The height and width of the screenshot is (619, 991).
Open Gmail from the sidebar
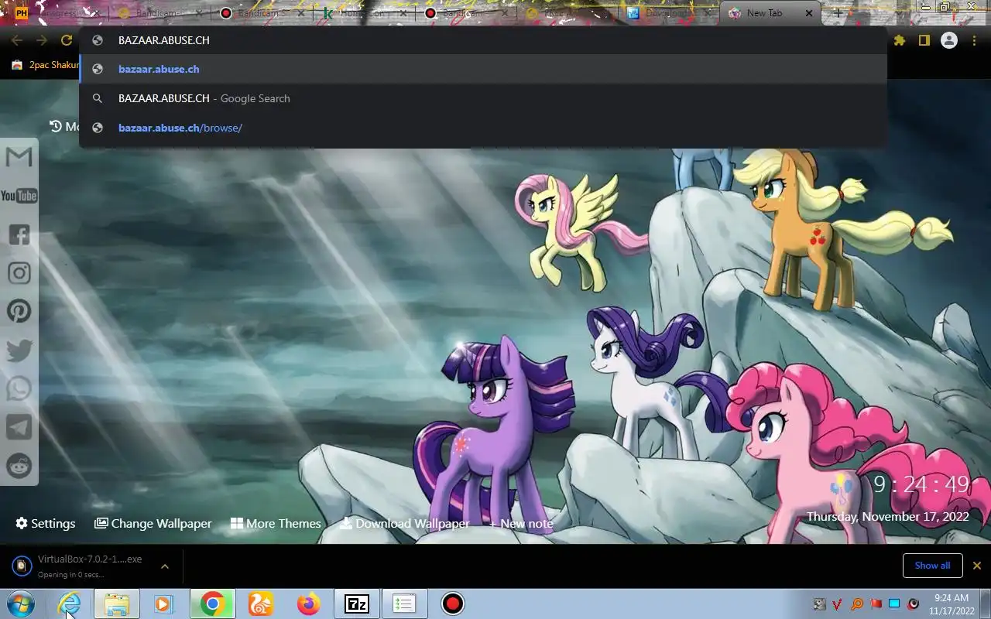pos(19,157)
